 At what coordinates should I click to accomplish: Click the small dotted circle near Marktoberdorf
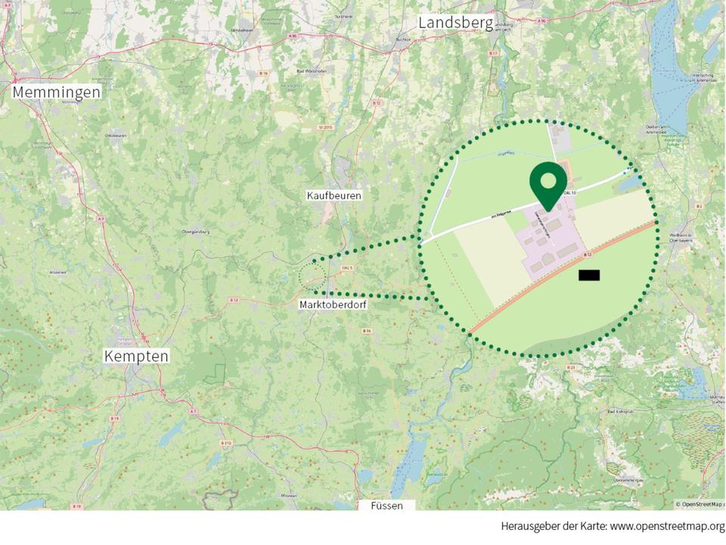[x=312, y=277]
